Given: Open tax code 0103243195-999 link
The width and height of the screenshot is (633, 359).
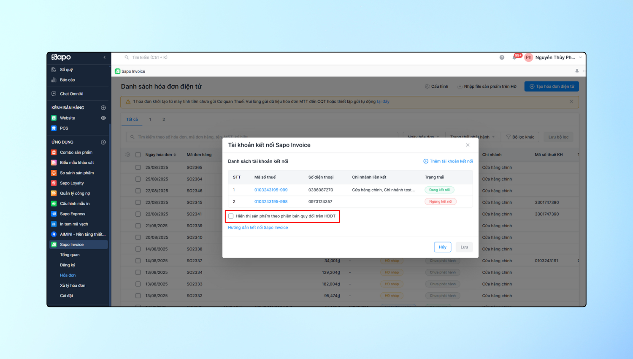Looking at the screenshot, I should point(271,190).
